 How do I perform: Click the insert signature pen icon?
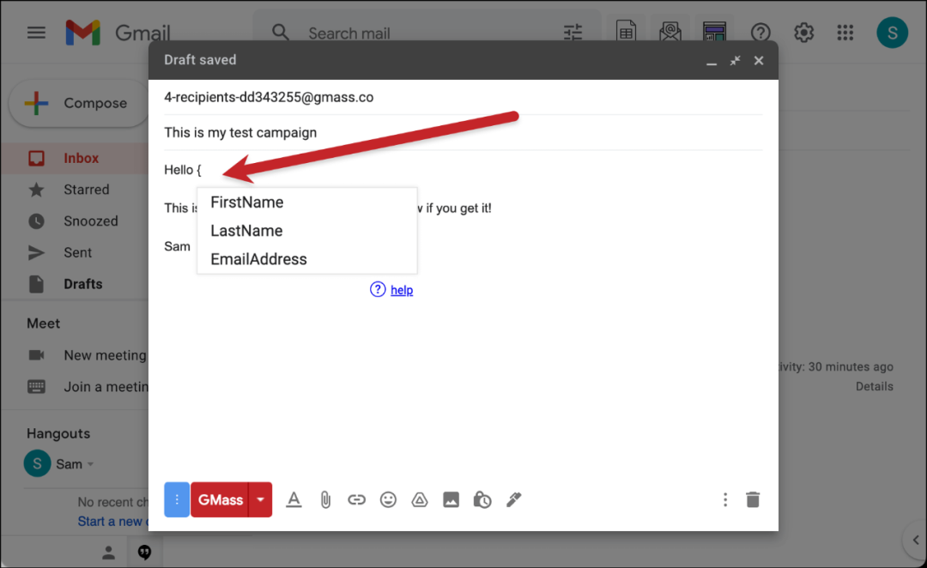point(514,499)
